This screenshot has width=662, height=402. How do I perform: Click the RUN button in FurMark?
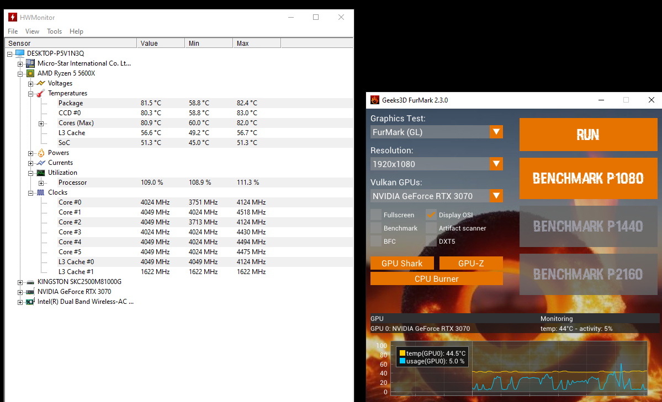[588, 135]
